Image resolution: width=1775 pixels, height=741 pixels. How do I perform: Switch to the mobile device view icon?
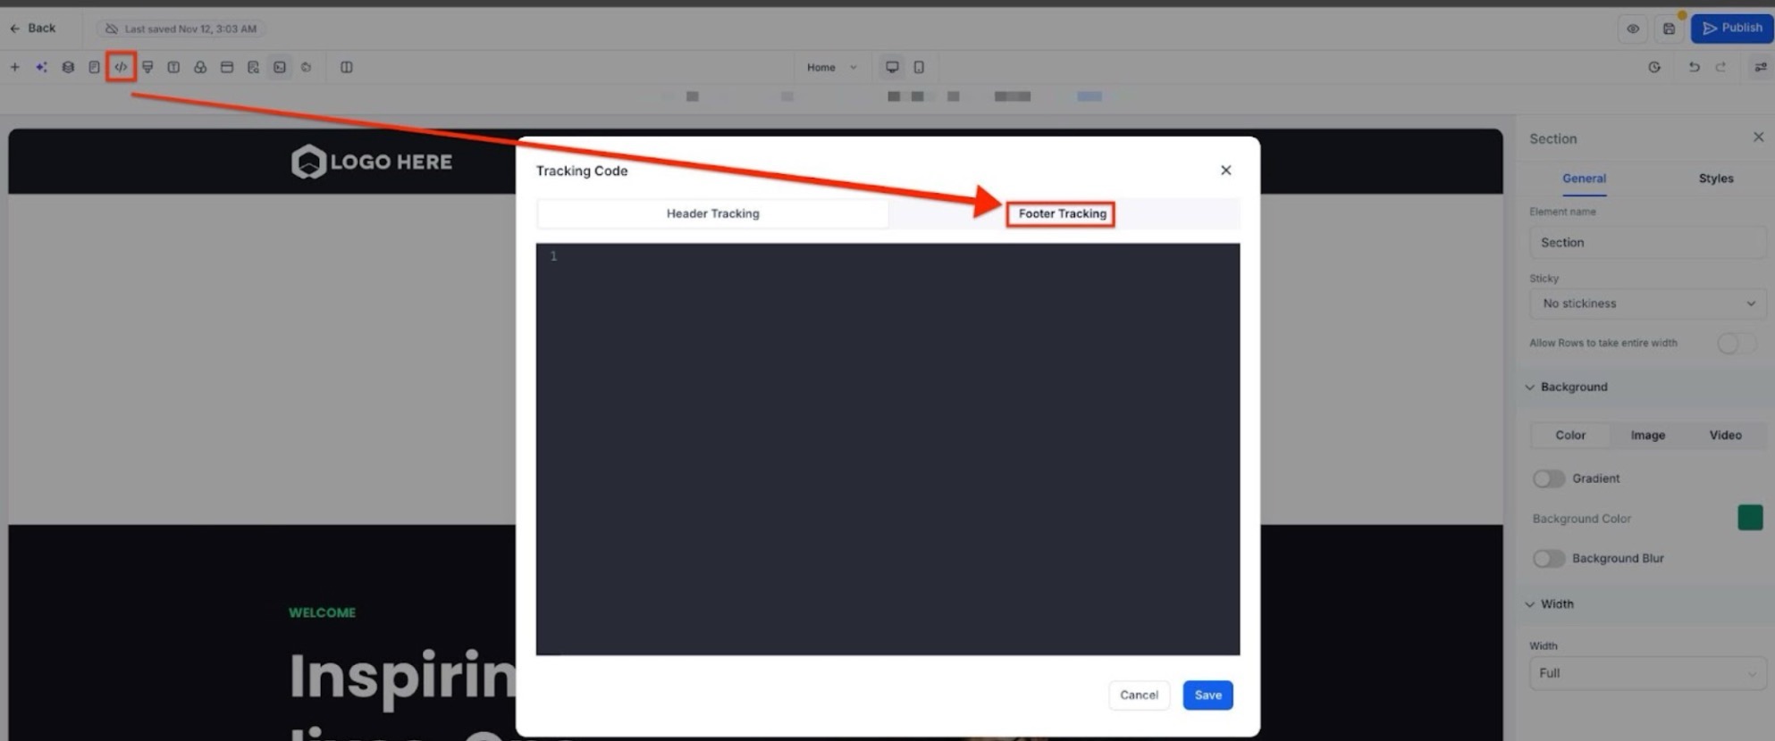pos(919,67)
